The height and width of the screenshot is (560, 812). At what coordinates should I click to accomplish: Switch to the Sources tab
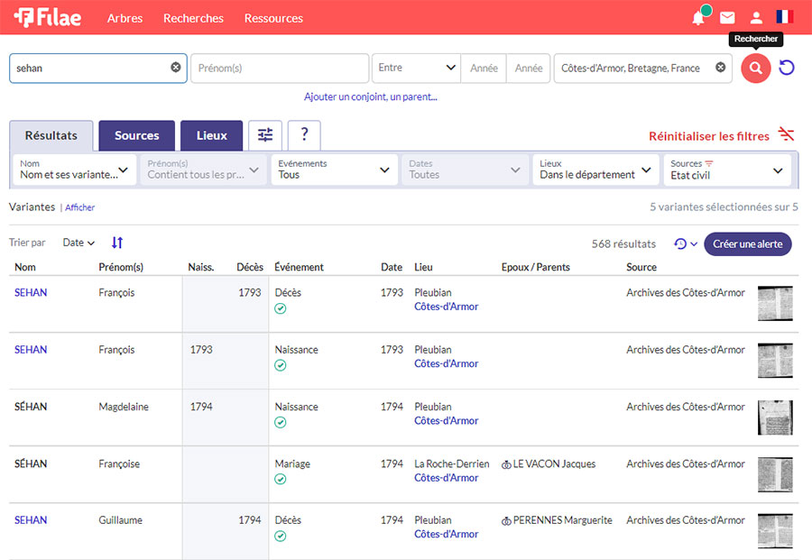(x=137, y=136)
